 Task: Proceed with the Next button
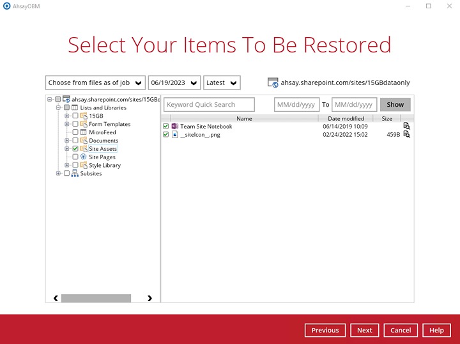[x=365, y=330]
